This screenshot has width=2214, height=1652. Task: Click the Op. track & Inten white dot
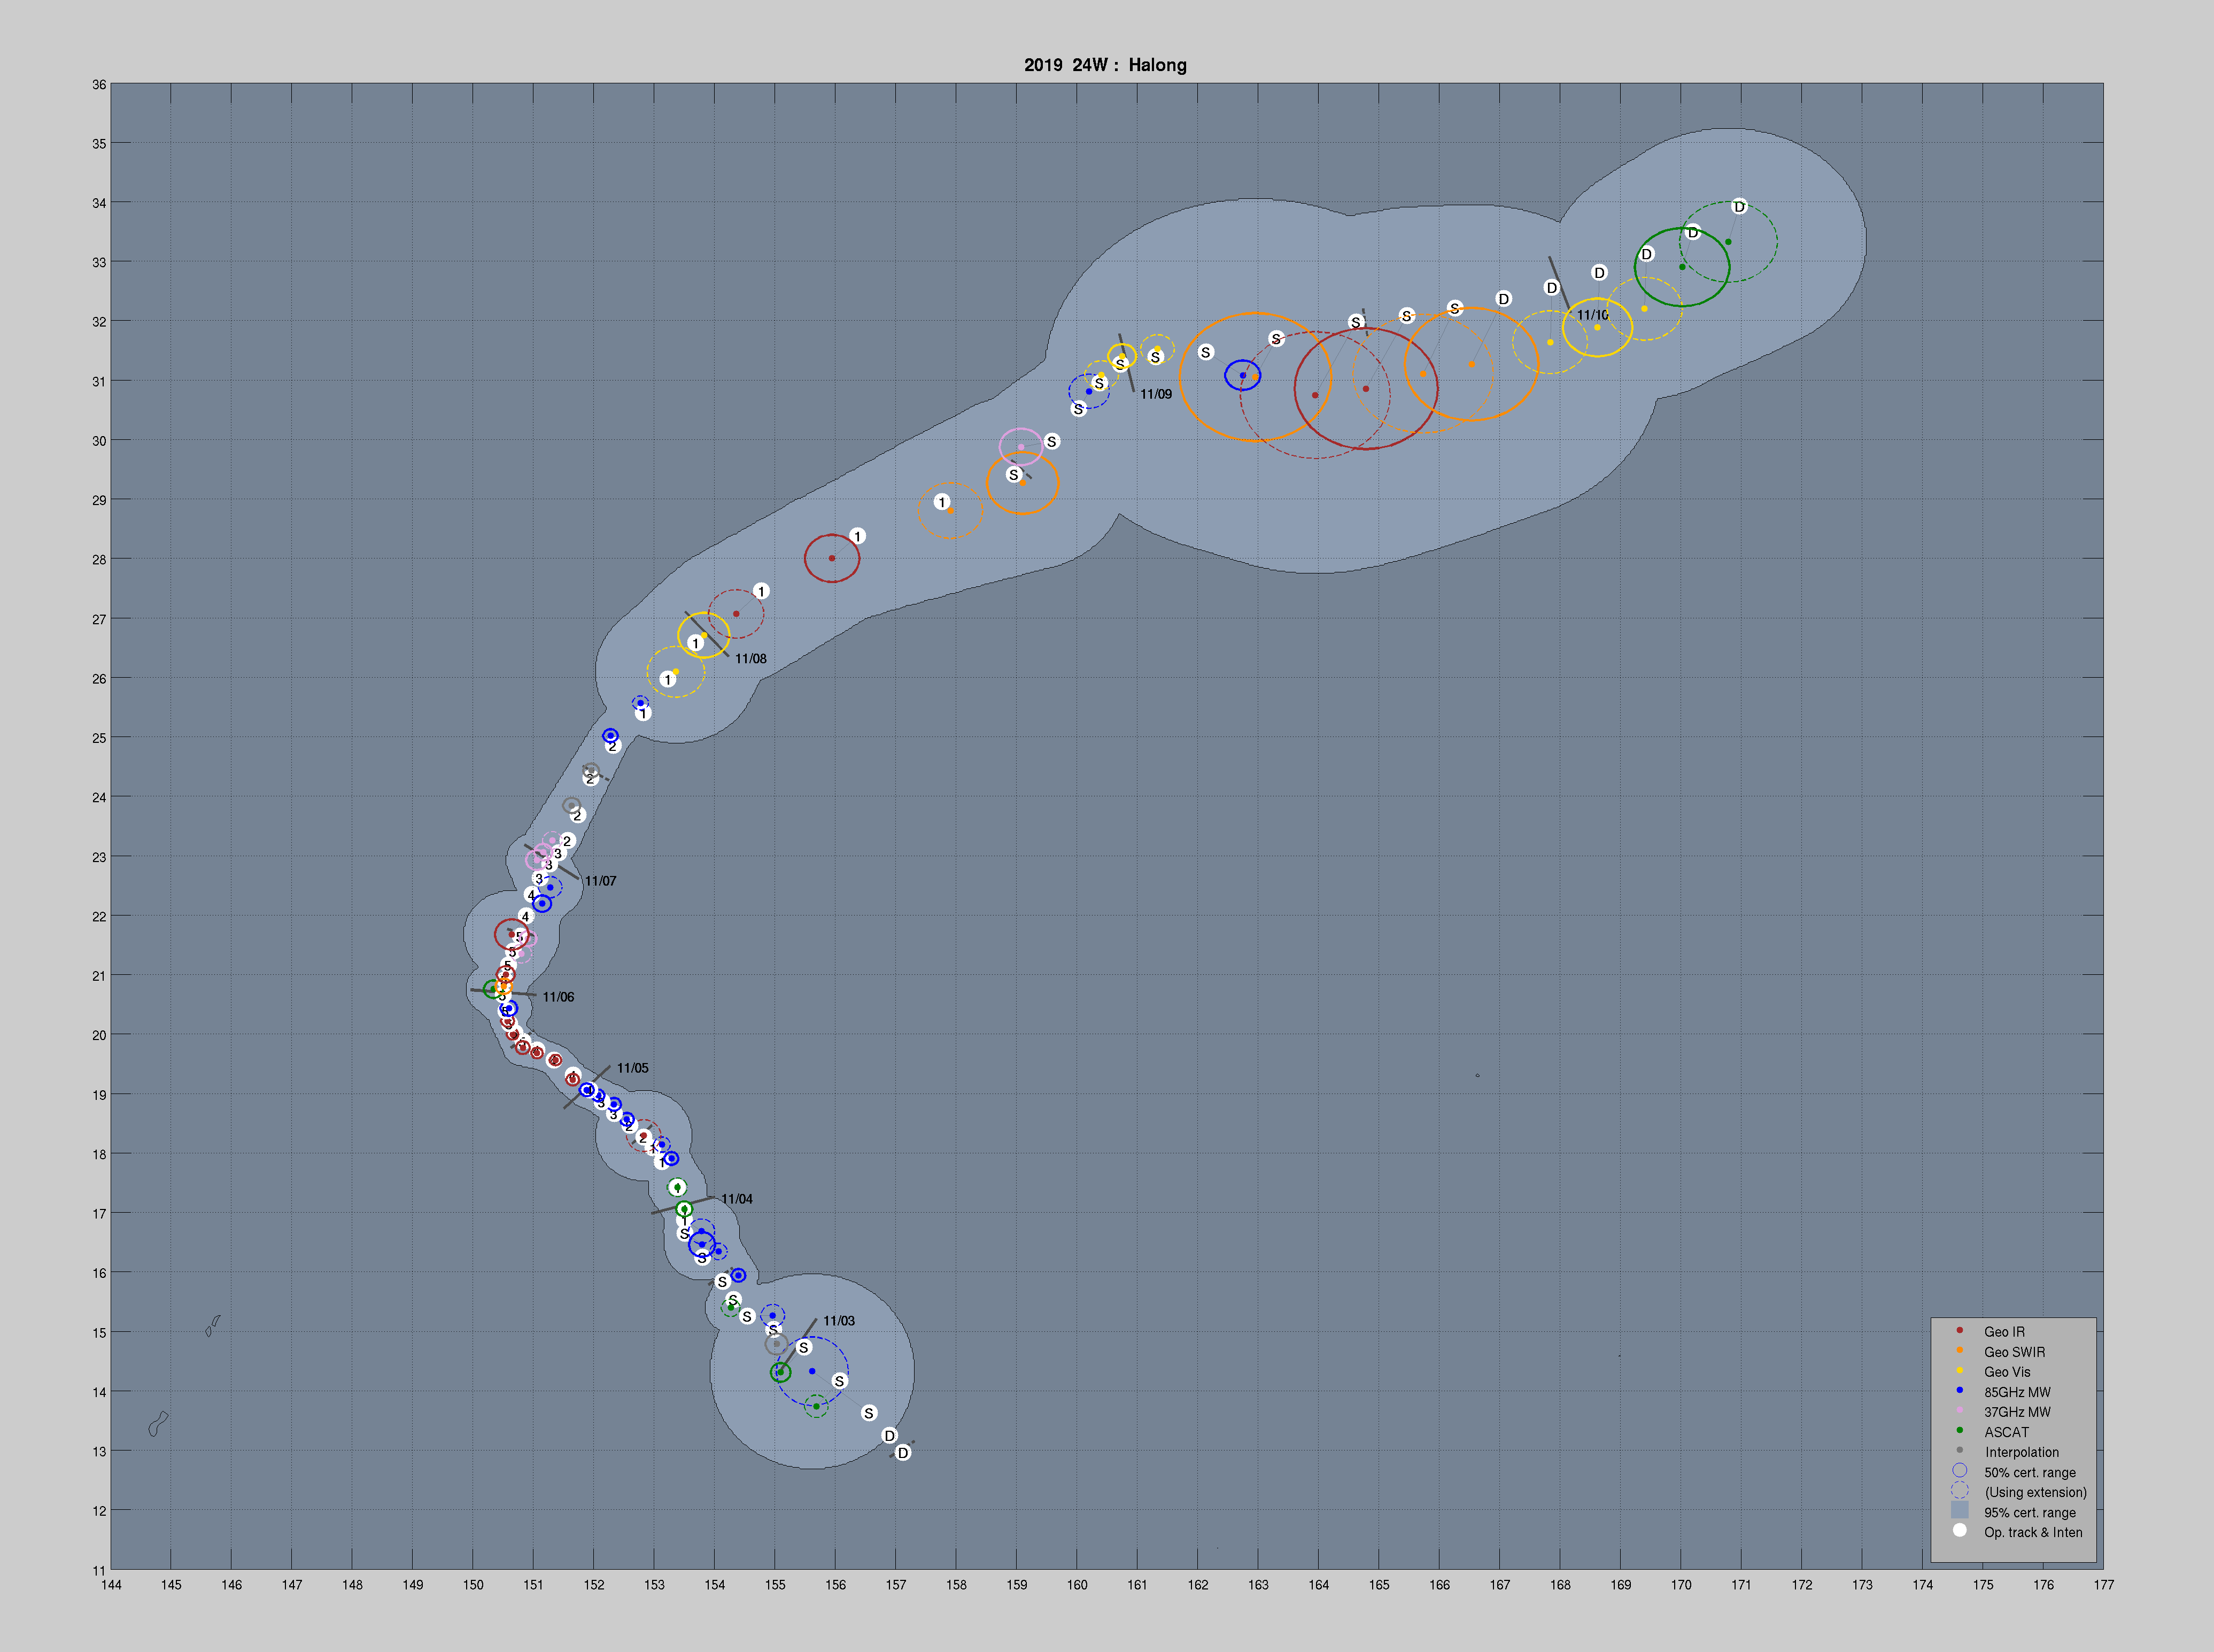coord(1959,1531)
